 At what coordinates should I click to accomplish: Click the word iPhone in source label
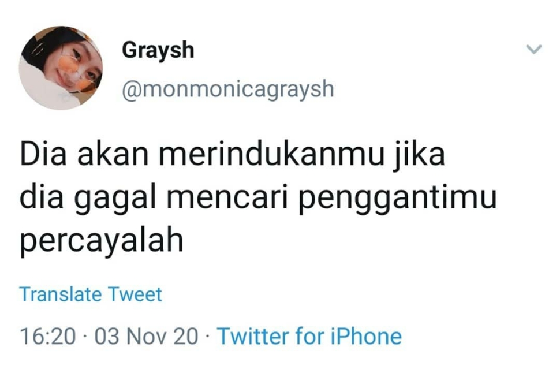tap(365, 336)
